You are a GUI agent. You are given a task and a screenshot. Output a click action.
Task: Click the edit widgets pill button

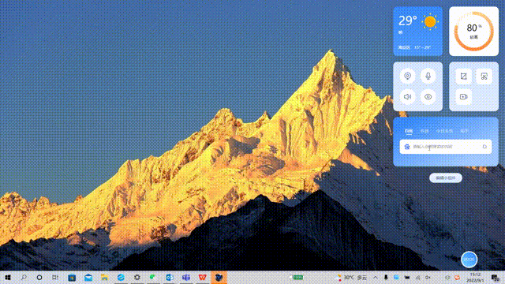tap(446, 177)
